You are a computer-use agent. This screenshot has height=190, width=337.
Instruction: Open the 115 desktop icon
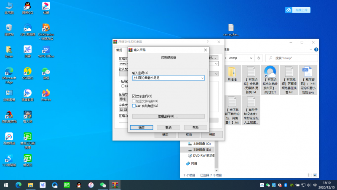point(9,160)
